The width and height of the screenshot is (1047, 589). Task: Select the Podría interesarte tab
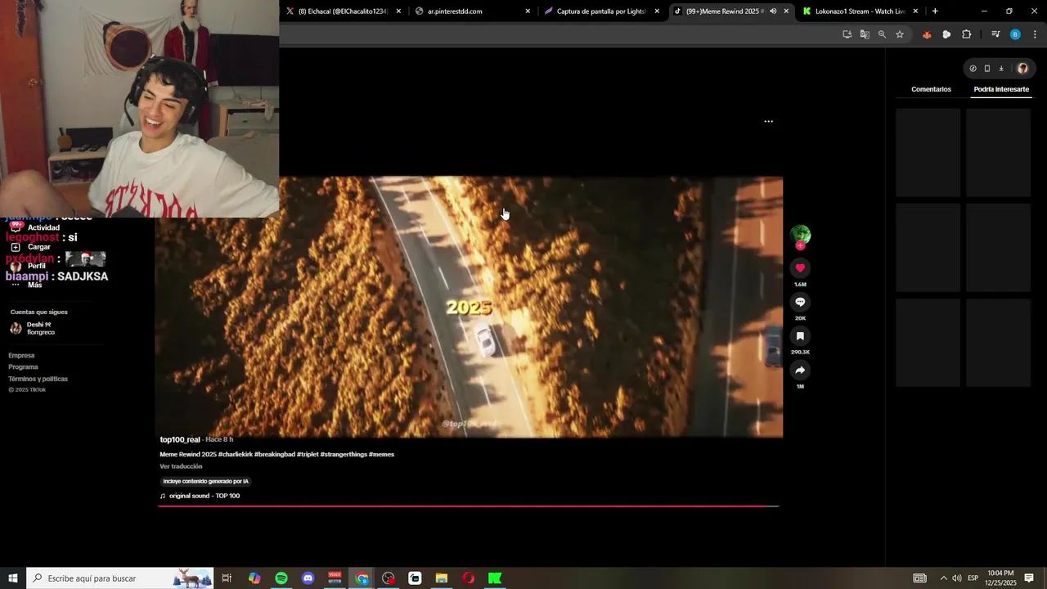pos(1001,89)
